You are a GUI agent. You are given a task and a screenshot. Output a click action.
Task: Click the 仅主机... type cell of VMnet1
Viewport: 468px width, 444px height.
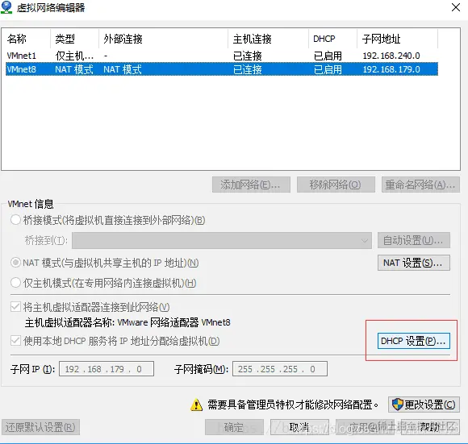click(74, 56)
